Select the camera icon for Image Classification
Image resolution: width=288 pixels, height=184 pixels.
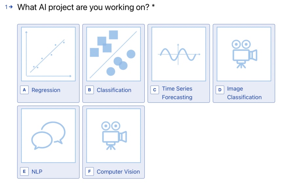244,54
